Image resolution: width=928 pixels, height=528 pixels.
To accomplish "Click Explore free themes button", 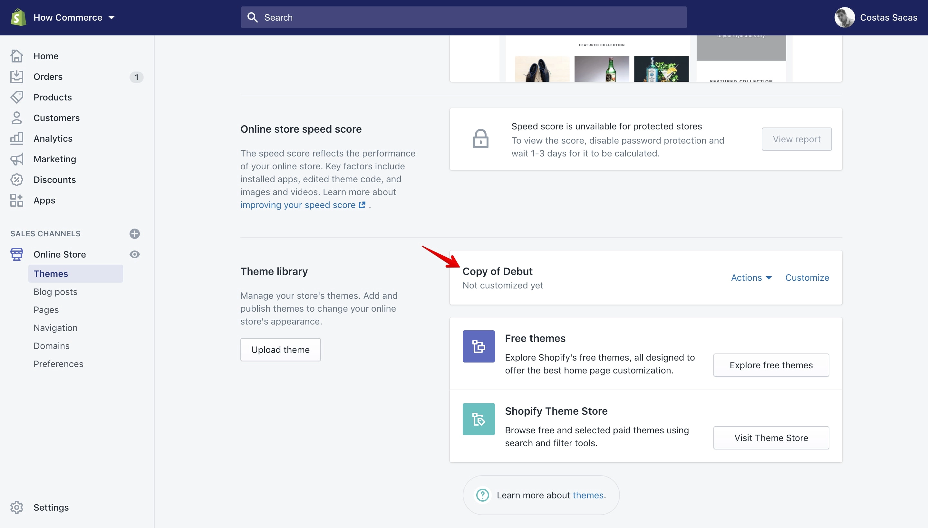I will (x=771, y=365).
